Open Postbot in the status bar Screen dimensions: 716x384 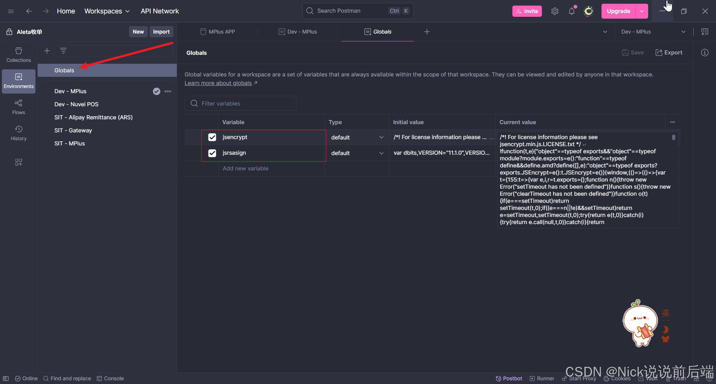[x=509, y=378]
